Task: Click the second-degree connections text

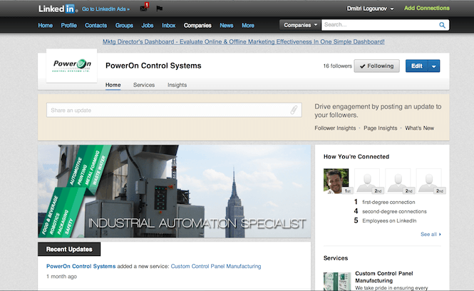Action: 394,211
